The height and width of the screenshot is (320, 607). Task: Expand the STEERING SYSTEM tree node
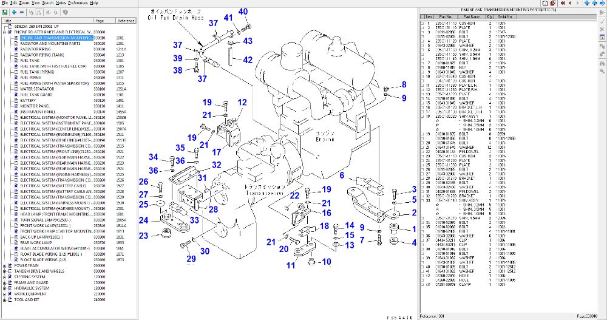[5, 277]
